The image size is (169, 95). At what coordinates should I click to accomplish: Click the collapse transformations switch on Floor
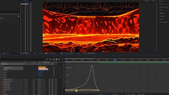click(x=40, y=91)
